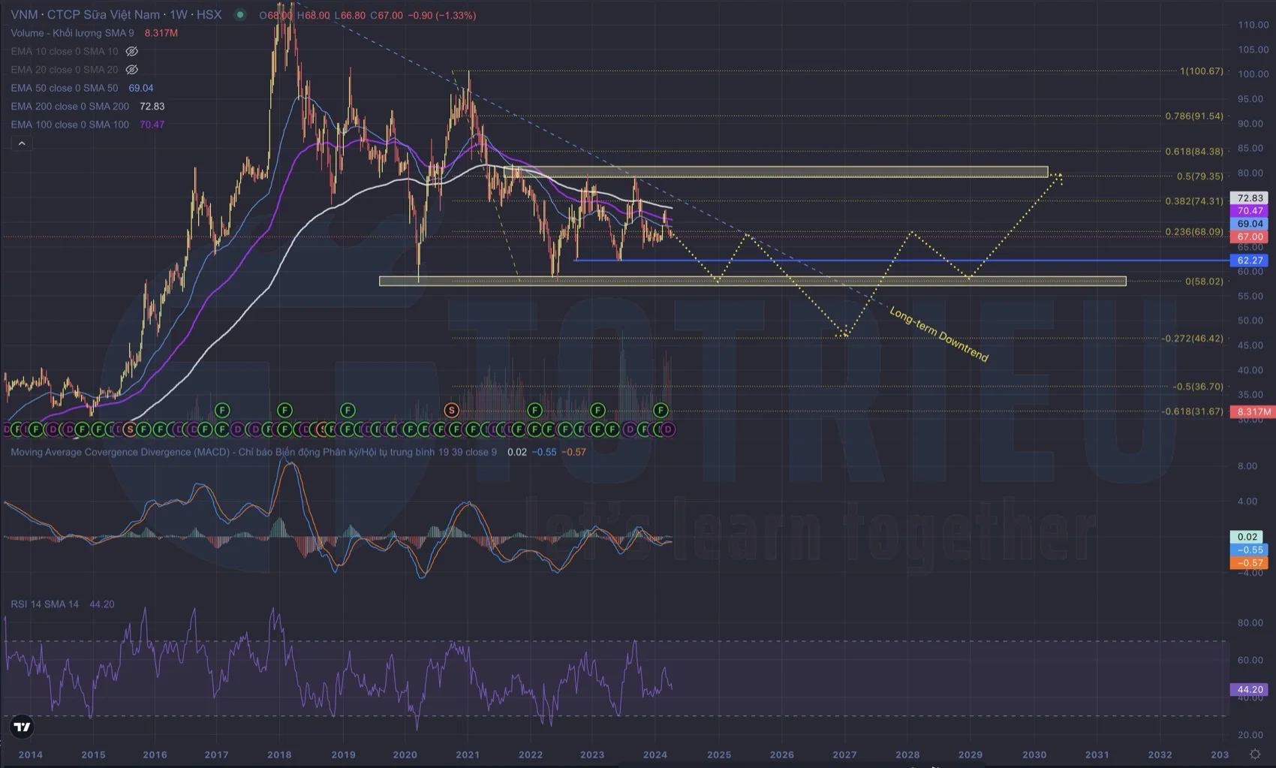Viewport: 1276px width, 768px height.
Task: Click the raised F earnings marker near 2017
Action: [x=222, y=410]
